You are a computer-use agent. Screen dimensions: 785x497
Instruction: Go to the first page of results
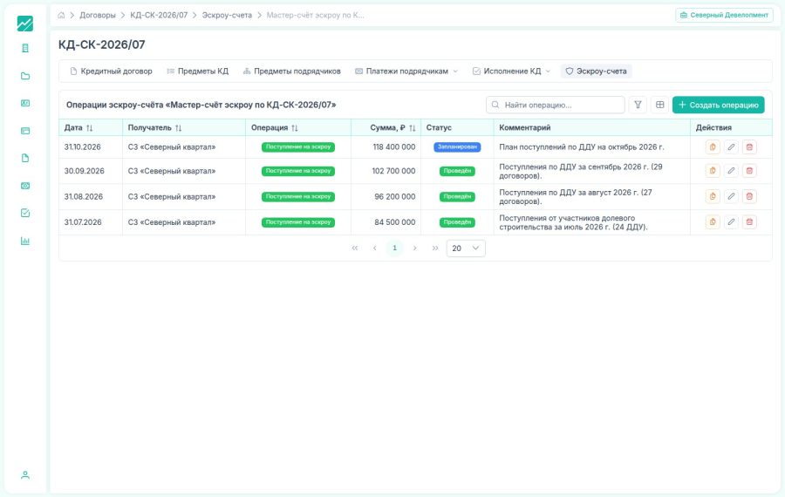click(x=354, y=248)
